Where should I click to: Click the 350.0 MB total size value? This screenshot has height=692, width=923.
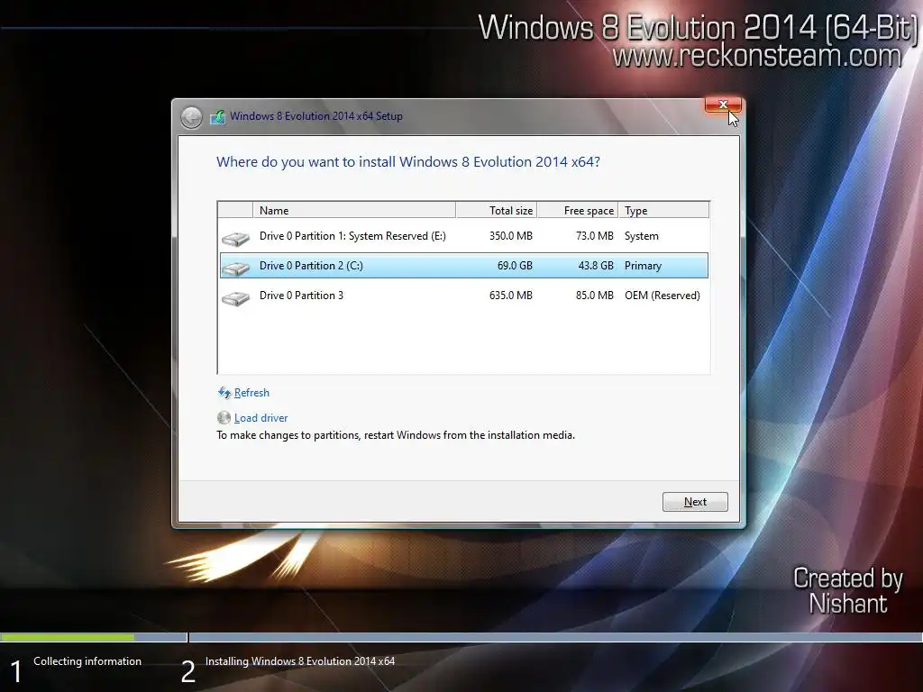[x=510, y=236]
